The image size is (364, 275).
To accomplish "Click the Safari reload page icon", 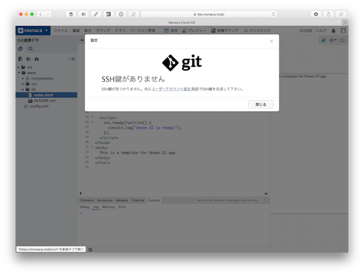I will tap(274, 14).
